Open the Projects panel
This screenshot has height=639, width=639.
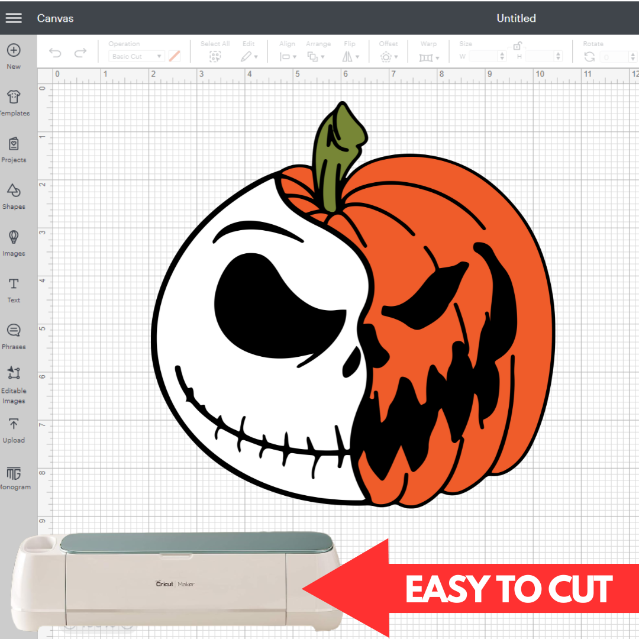(x=14, y=150)
